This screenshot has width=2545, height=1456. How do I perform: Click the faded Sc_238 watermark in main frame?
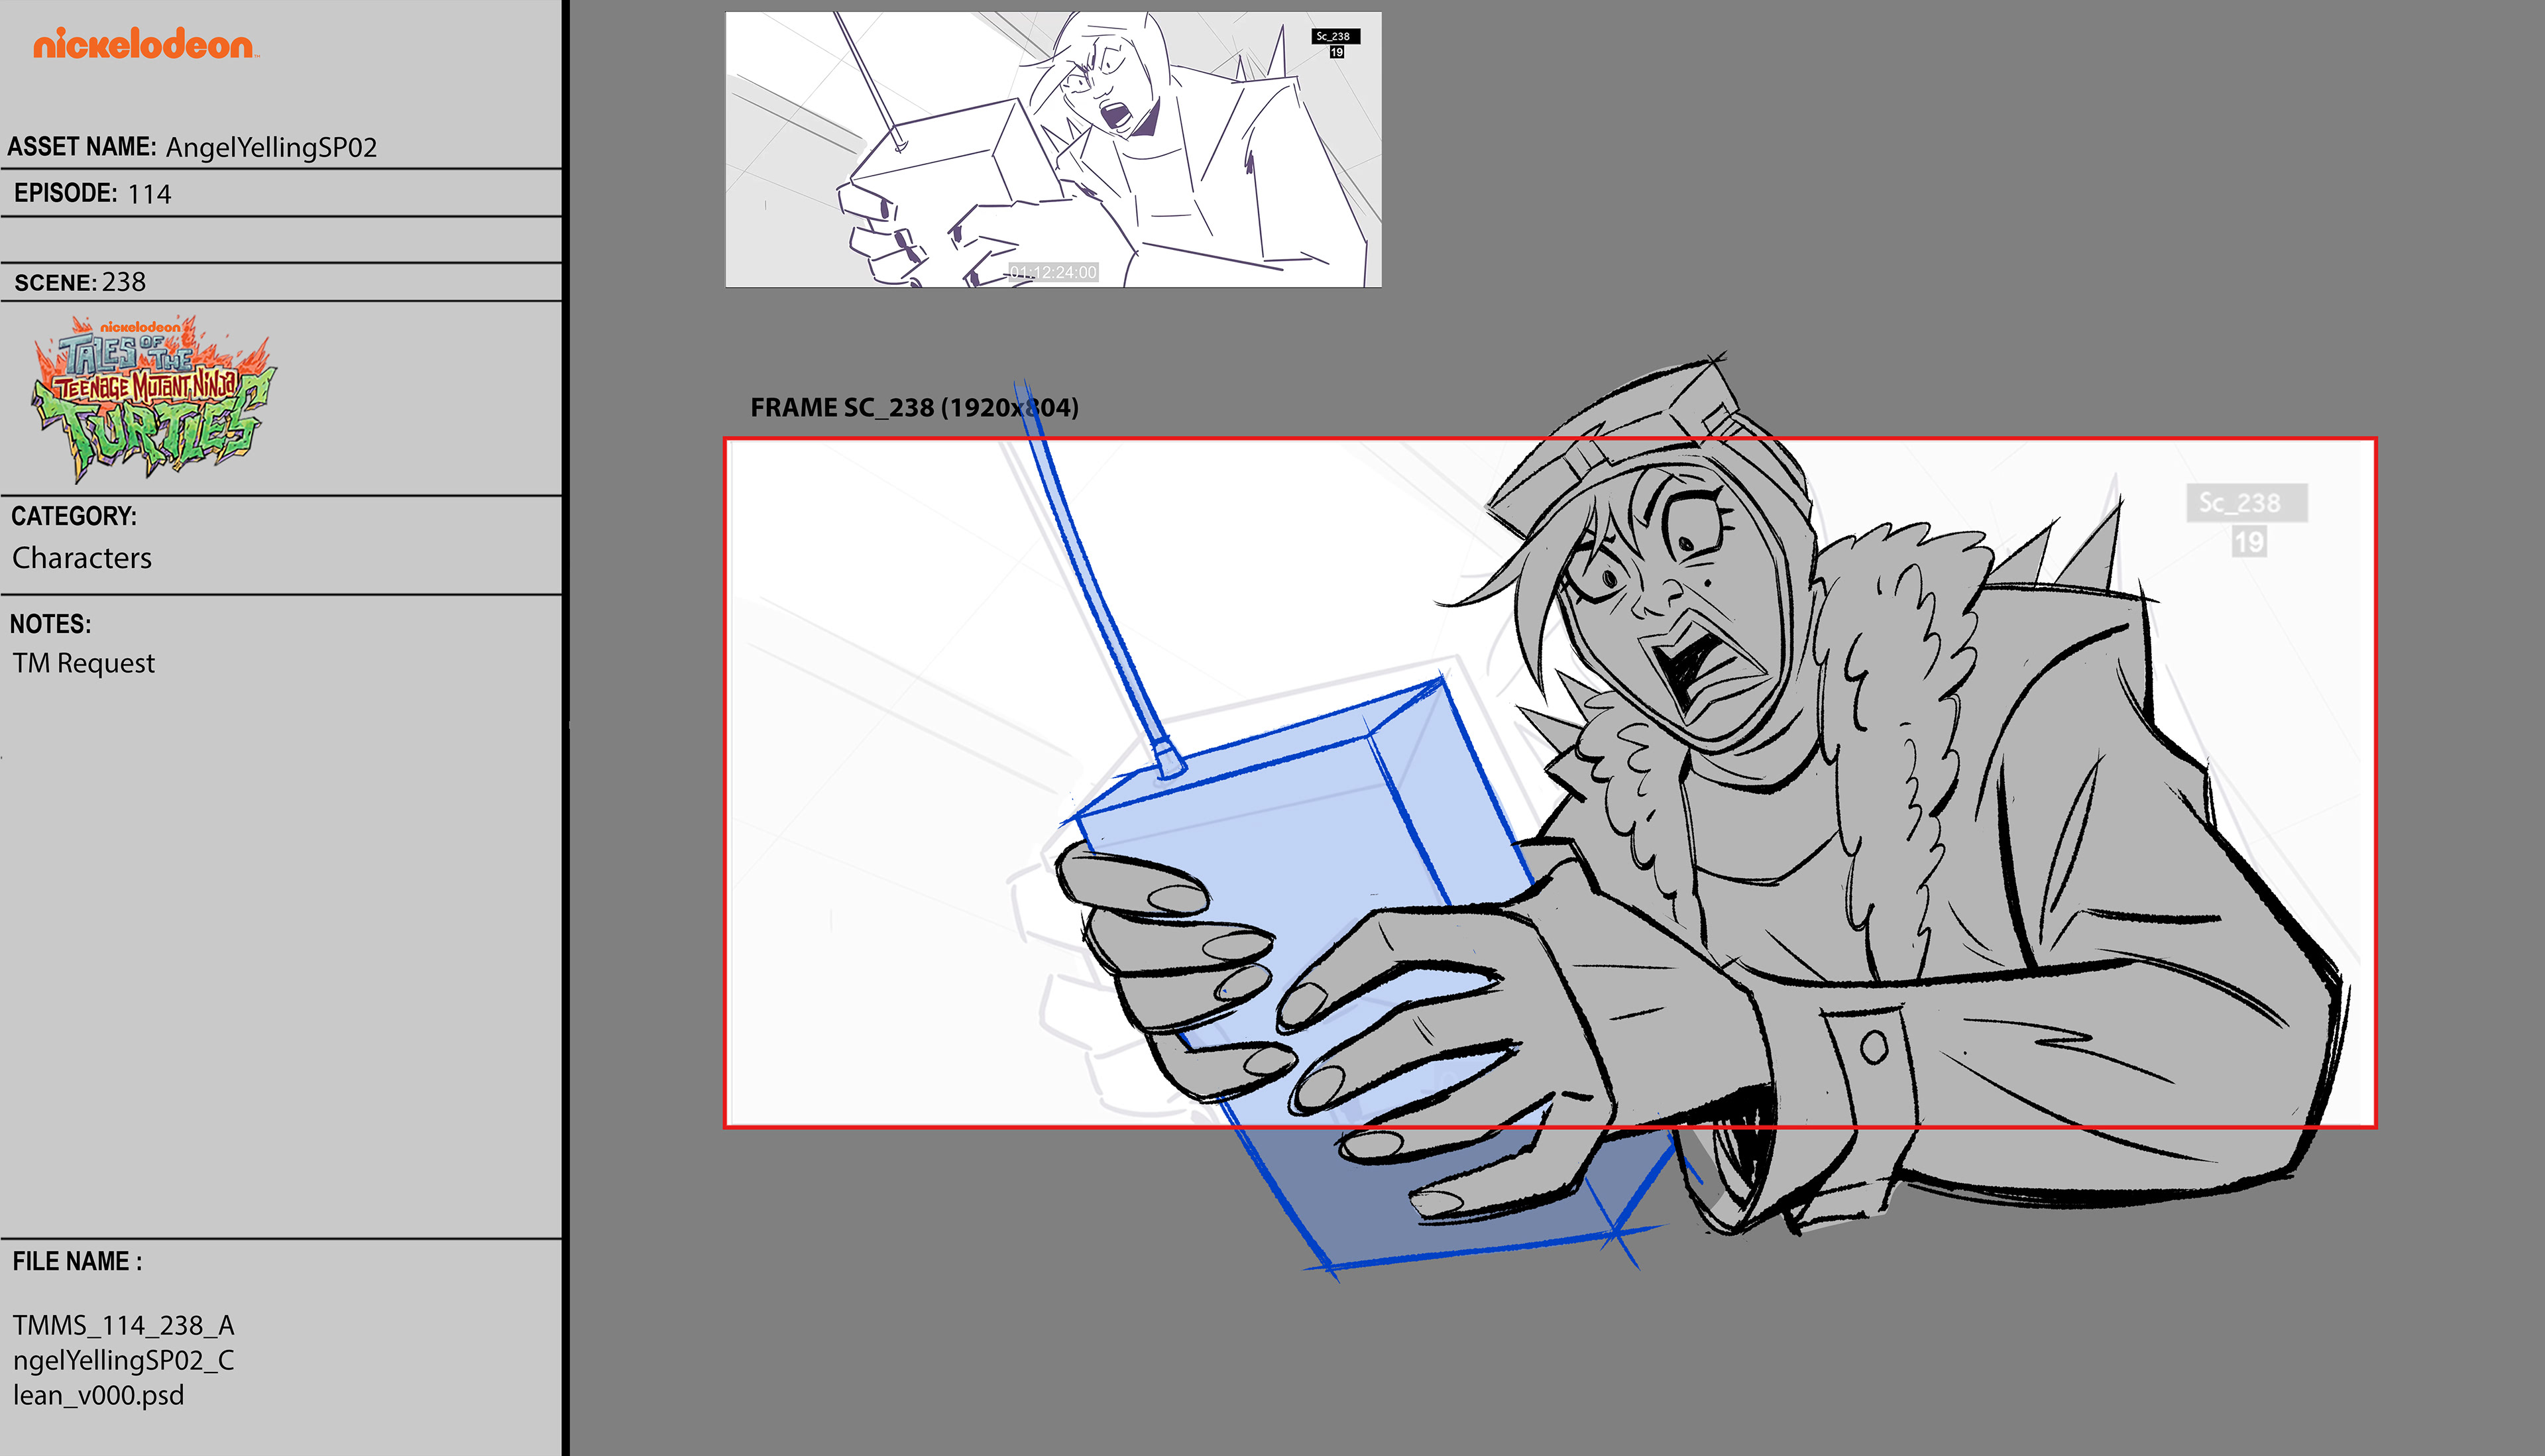(2246, 502)
